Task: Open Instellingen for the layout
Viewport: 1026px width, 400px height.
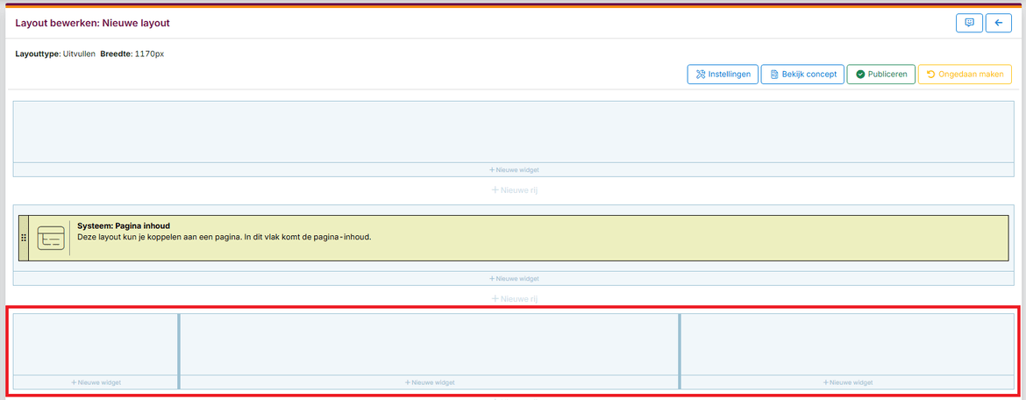Action: pyautogui.click(x=723, y=75)
